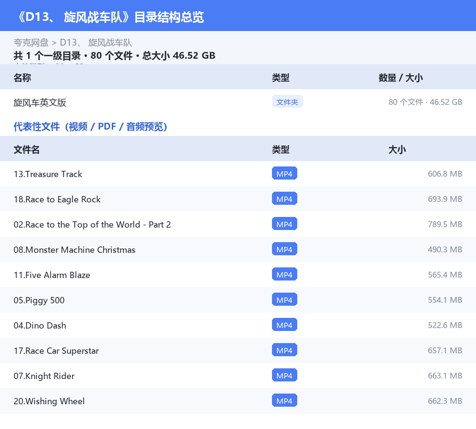The width and height of the screenshot is (476, 429).
Task: Click the page title "目录结构总览"
Action: pos(169,17)
